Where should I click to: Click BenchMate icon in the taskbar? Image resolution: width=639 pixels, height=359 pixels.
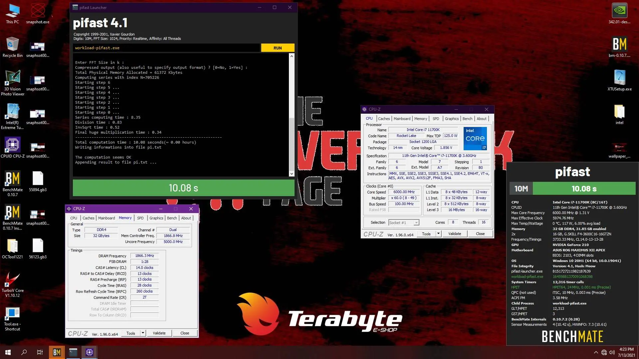[57, 352]
